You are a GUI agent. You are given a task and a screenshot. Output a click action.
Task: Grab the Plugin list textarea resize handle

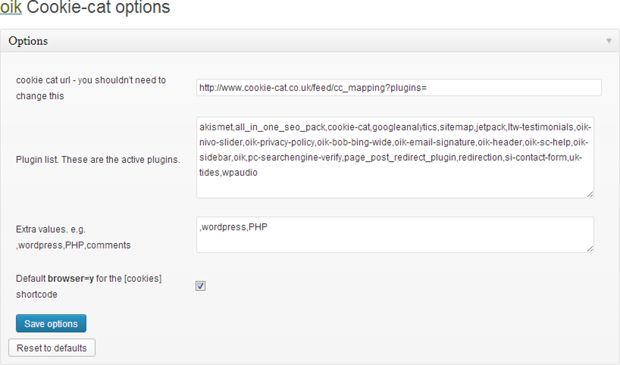(590, 194)
